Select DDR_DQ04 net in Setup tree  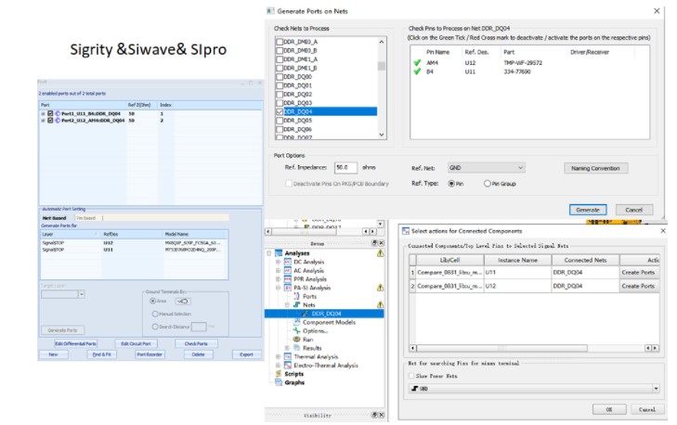pyautogui.click(x=326, y=314)
